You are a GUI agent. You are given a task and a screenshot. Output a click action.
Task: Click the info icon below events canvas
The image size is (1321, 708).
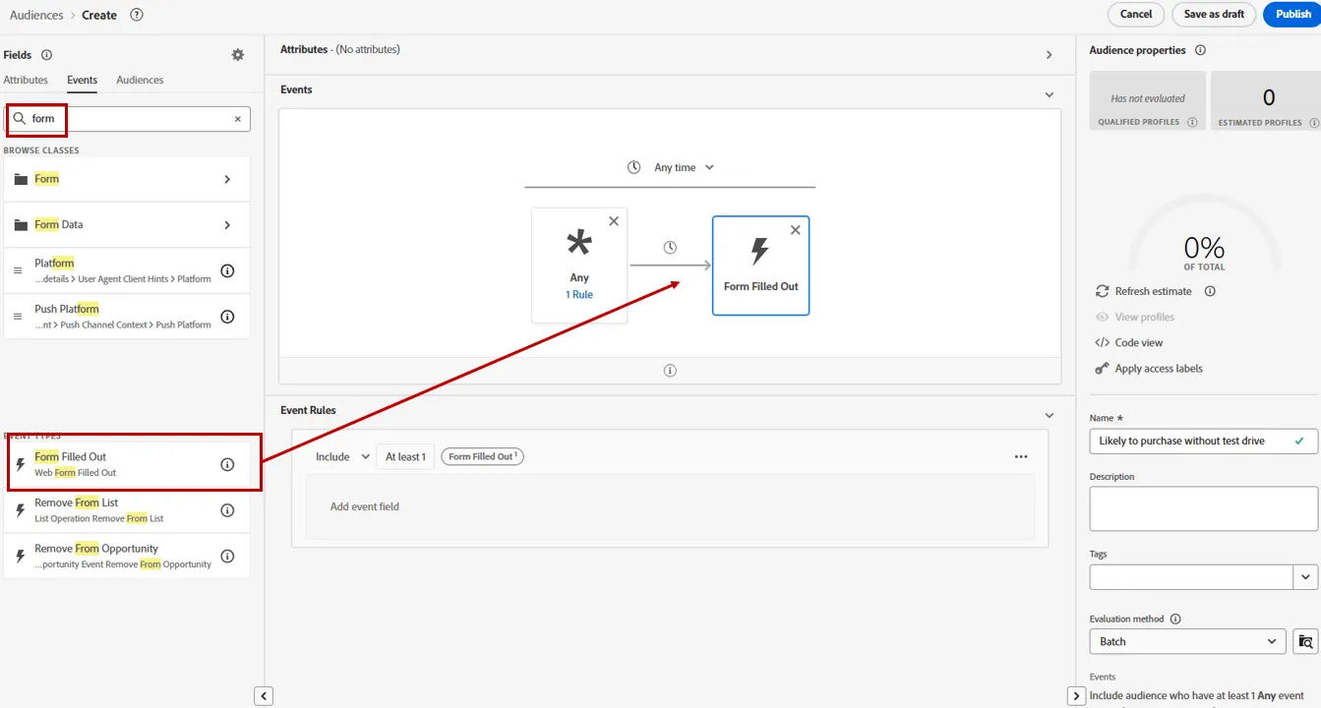pyautogui.click(x=670, y=371)
